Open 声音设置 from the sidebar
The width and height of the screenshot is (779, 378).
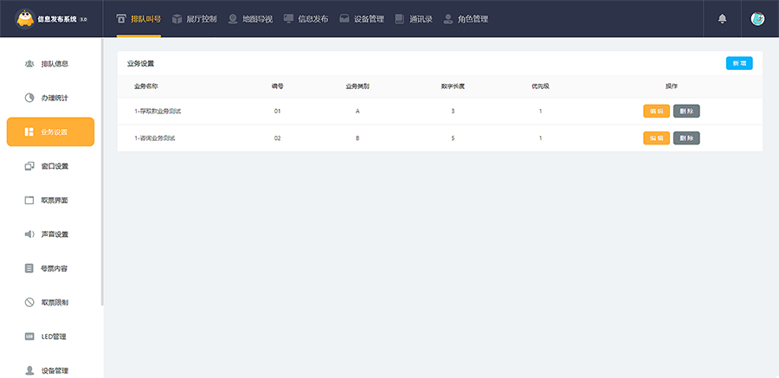pos(50,234)
